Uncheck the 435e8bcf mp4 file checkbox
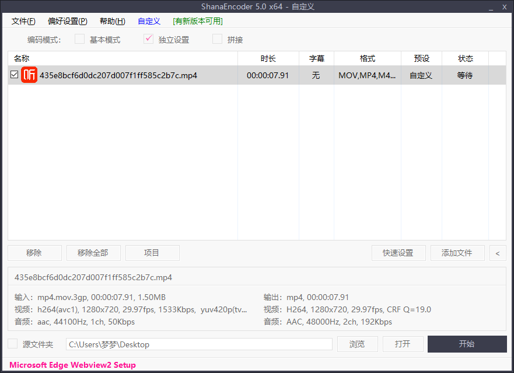The image size is (514, 373). click(x=13, y=75)
